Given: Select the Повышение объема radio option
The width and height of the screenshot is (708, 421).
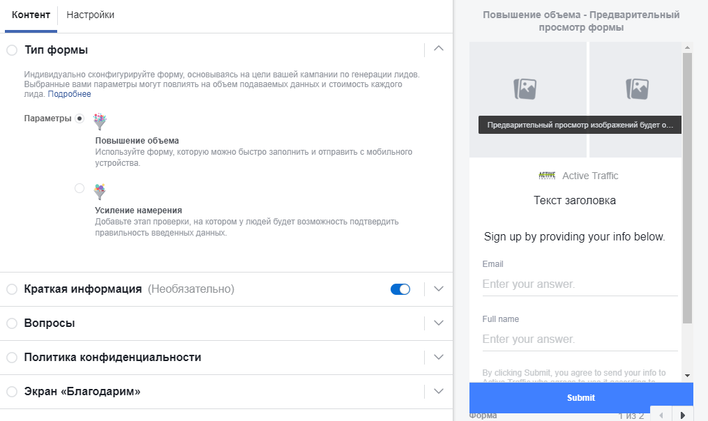Looking at the screenshot, I should point(80,118).
